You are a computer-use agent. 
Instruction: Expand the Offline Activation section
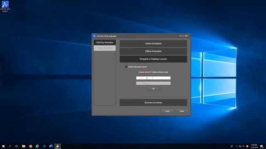(153, 51)
